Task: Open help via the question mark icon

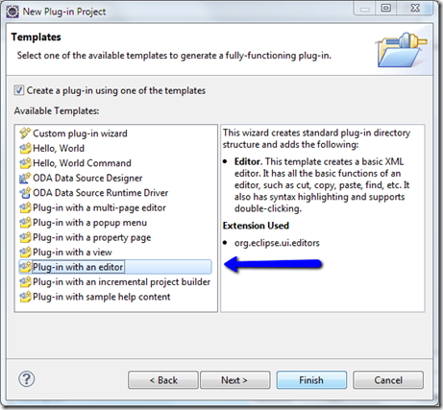Action: (x=27, y=379)
